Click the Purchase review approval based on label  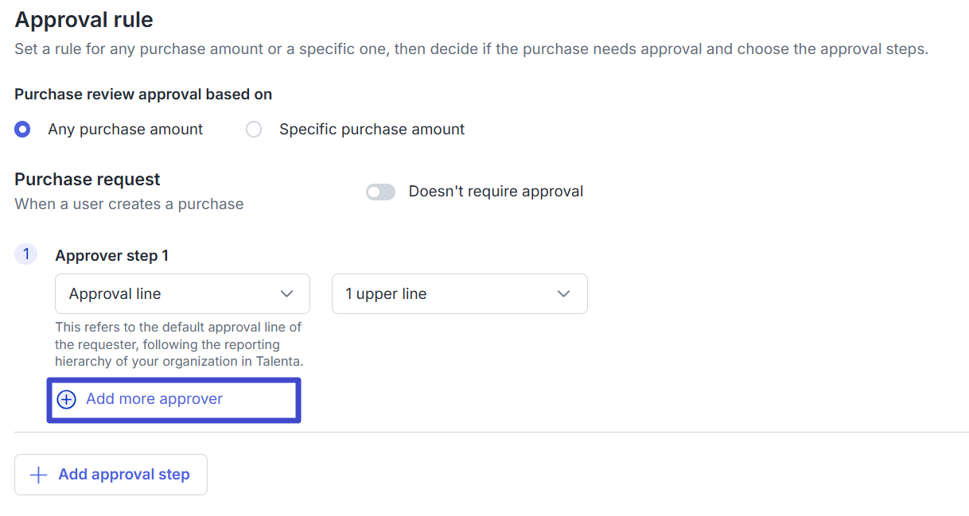pyautogui.click(x=143, y=95)
